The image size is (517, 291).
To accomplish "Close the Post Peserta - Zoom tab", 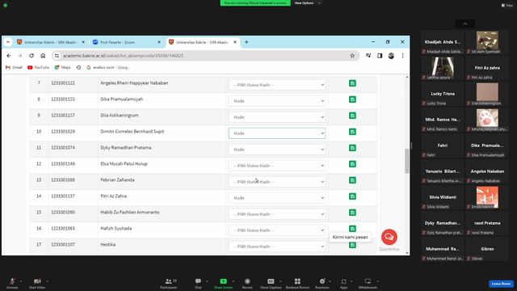I will click(159, 42).
